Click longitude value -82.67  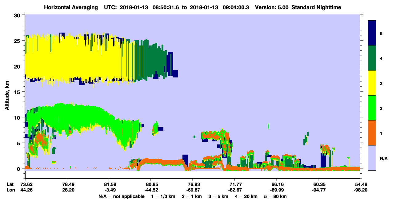pos(234,190)
